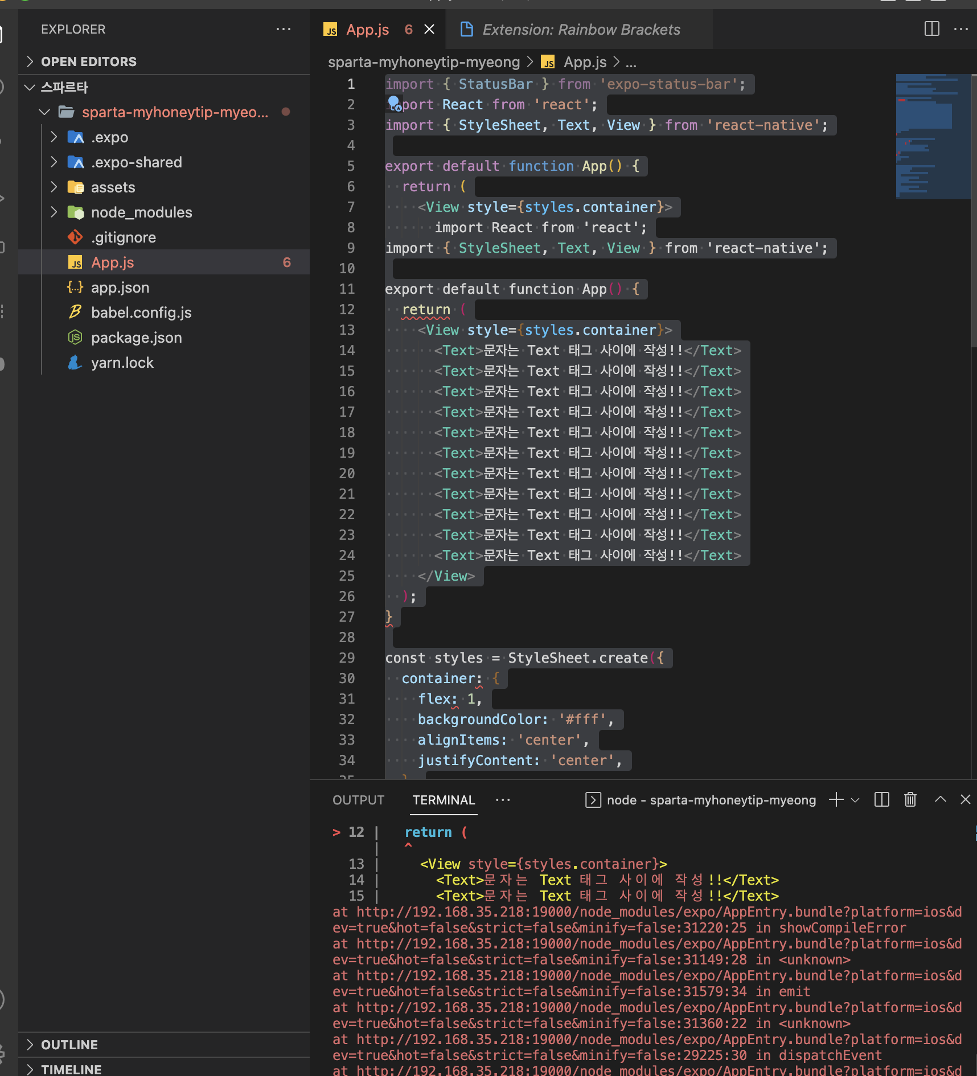Click the assets folder icon
This screenshot has height=1076, width=977.
point(76,187)
